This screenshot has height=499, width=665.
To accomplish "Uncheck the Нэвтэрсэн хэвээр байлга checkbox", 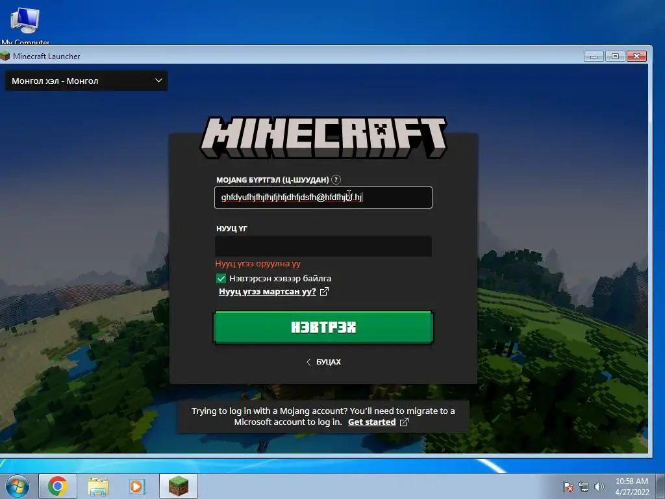I will [221, 278].
